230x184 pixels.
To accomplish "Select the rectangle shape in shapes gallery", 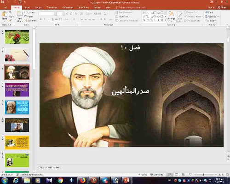I will (155, 12).
